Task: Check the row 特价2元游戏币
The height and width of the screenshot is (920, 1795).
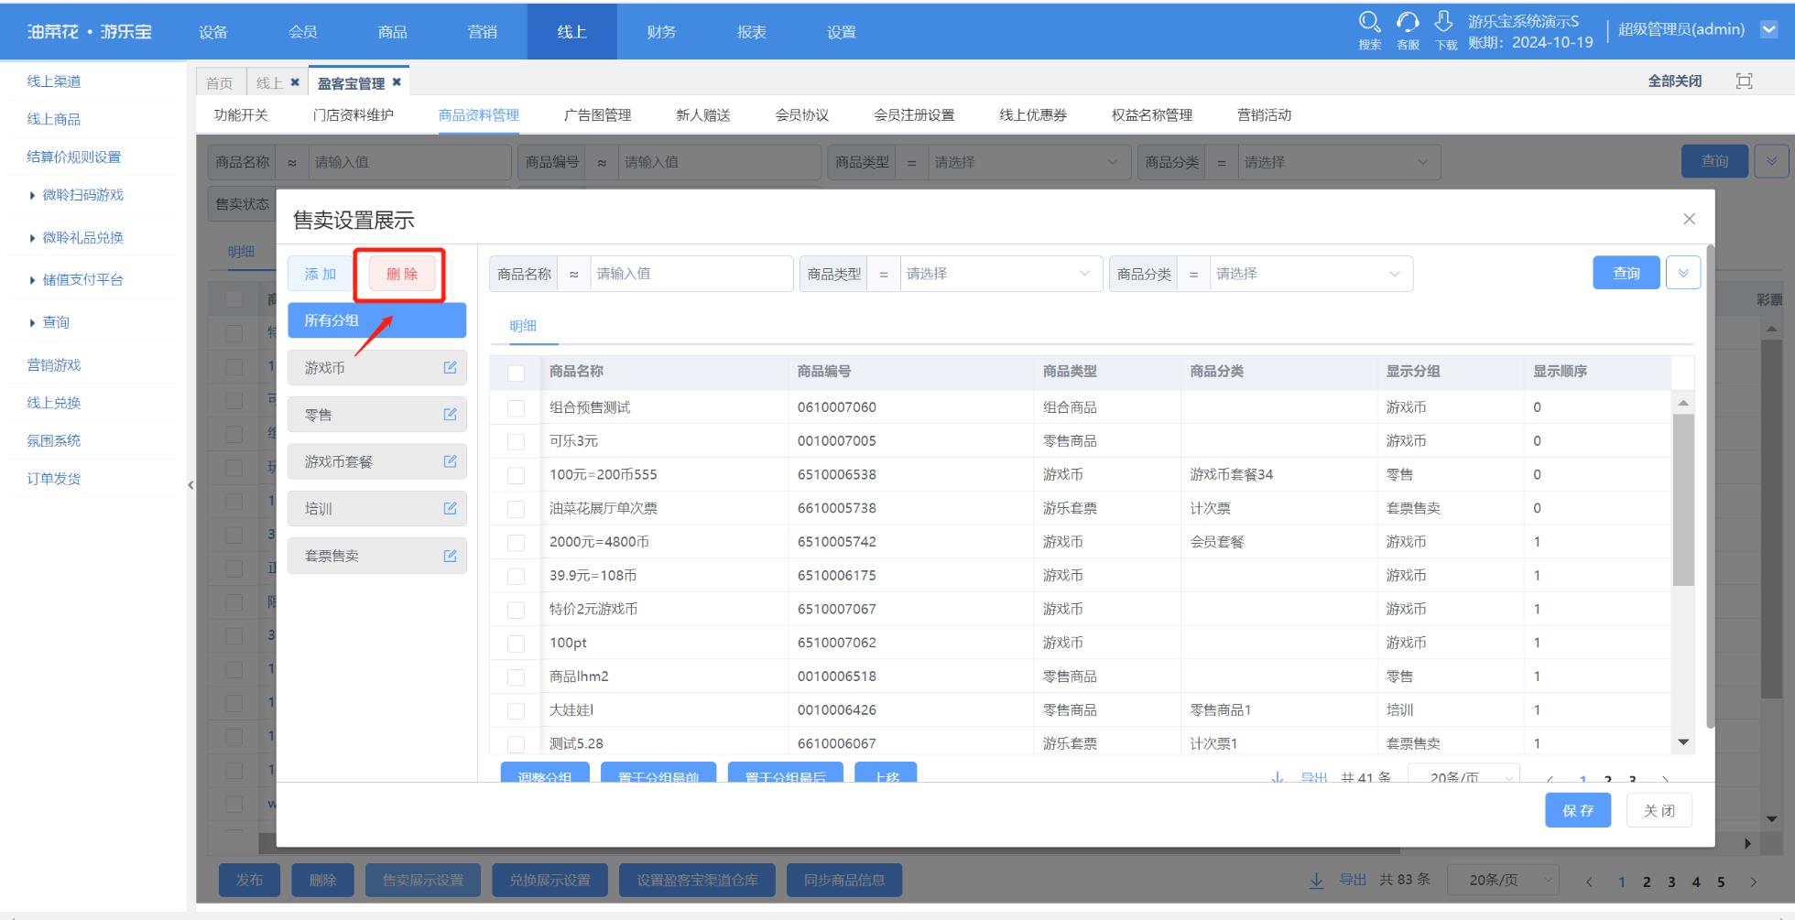Action: tap(516, 610)
